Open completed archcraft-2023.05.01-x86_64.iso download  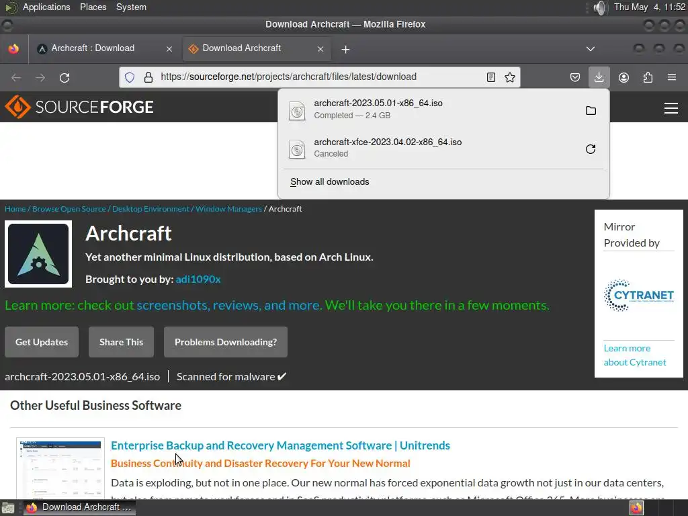[431, 110]
